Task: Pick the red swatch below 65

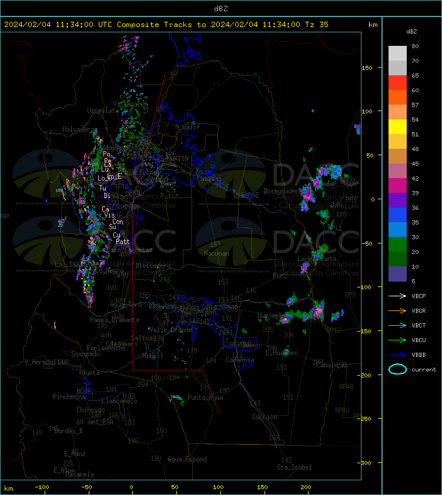Action: point(397,83)
